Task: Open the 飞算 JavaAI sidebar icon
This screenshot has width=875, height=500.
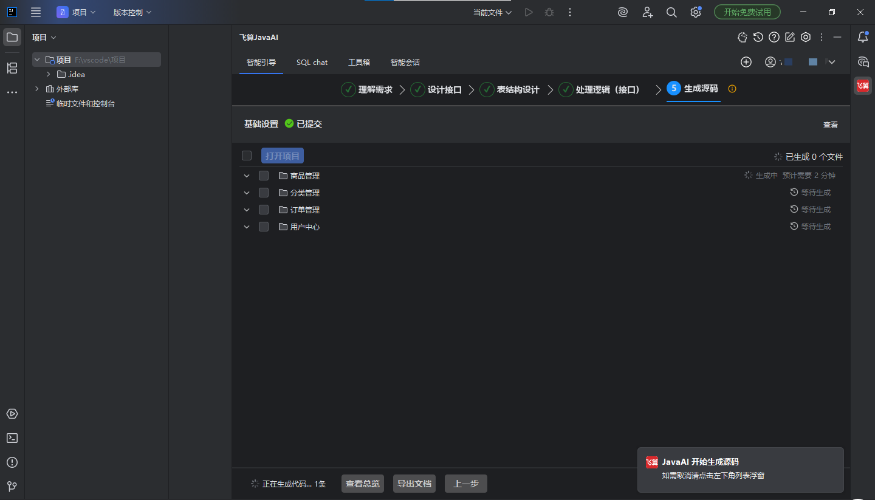Action: pos(863,86)
